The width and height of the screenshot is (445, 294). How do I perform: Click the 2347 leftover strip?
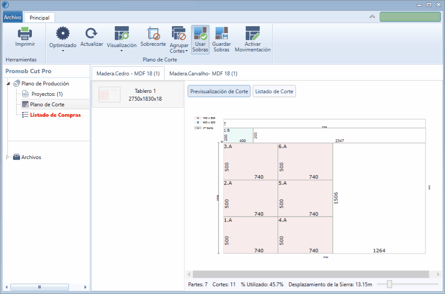click(339, 135)
